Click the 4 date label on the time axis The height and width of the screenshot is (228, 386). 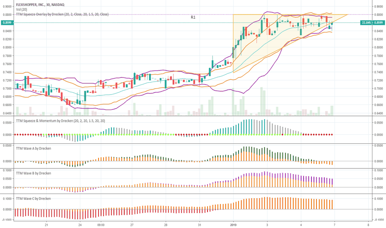tap(301, 225)
